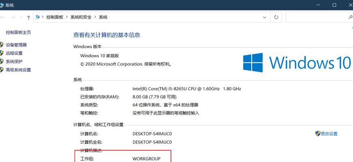This screenshot has width=353, height=162.
Task: Select the 系统和安全 breadcrumb
Action: [81, 17]
